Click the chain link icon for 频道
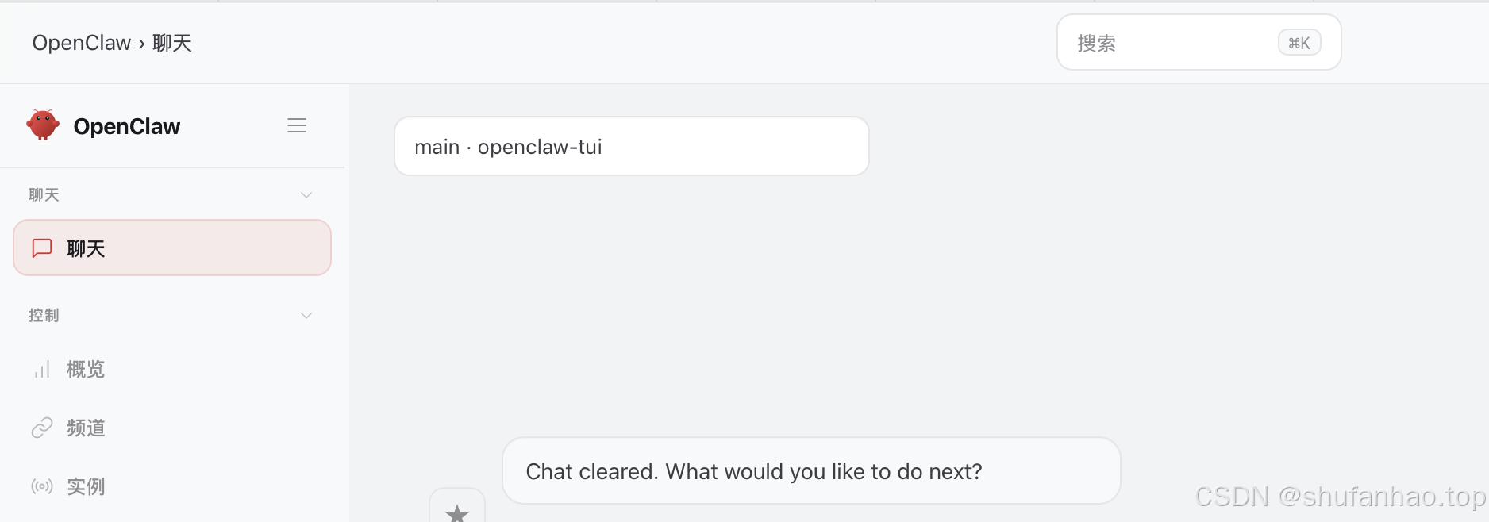The width and height of the screenshot is (1489, 522). [42, 428]
